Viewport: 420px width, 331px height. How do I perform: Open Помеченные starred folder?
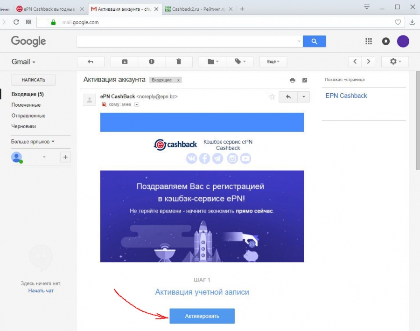26,105
